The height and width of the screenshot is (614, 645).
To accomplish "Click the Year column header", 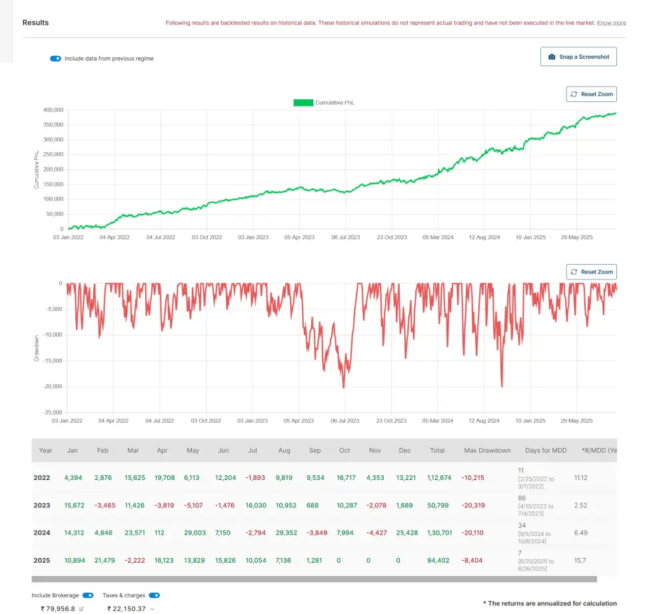I will pyautogui.click(x=45, y=451).
